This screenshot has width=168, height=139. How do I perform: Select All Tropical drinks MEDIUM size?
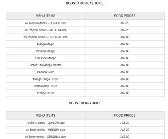click(45, 30)
